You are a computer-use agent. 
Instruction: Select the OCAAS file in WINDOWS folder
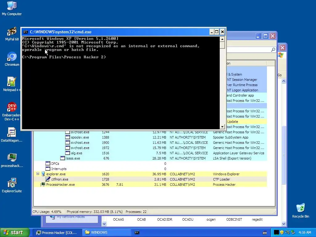(118, 219)
